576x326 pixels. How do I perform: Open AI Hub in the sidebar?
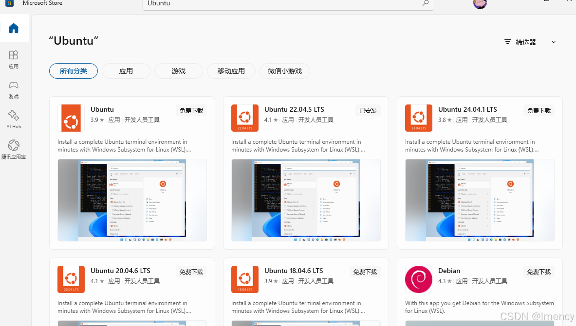click(x=14, y=119)
